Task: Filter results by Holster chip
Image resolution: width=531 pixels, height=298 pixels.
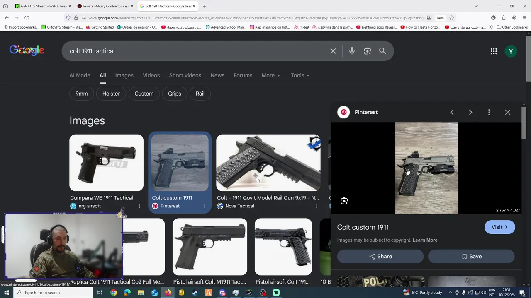Action: [111, 94]
